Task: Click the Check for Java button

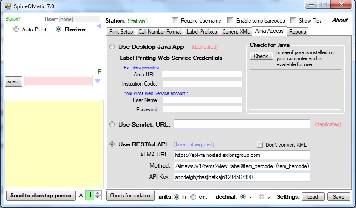Action: pos(261,56)
